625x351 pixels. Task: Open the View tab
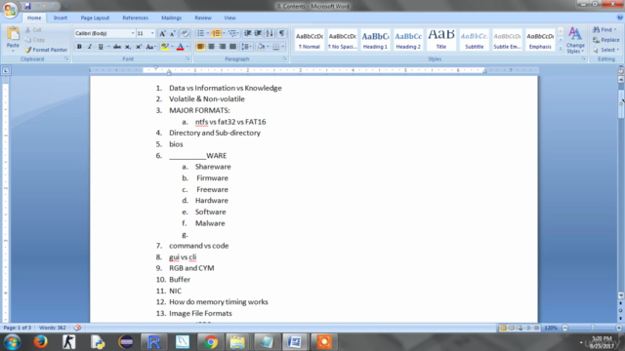coord(229,18)
